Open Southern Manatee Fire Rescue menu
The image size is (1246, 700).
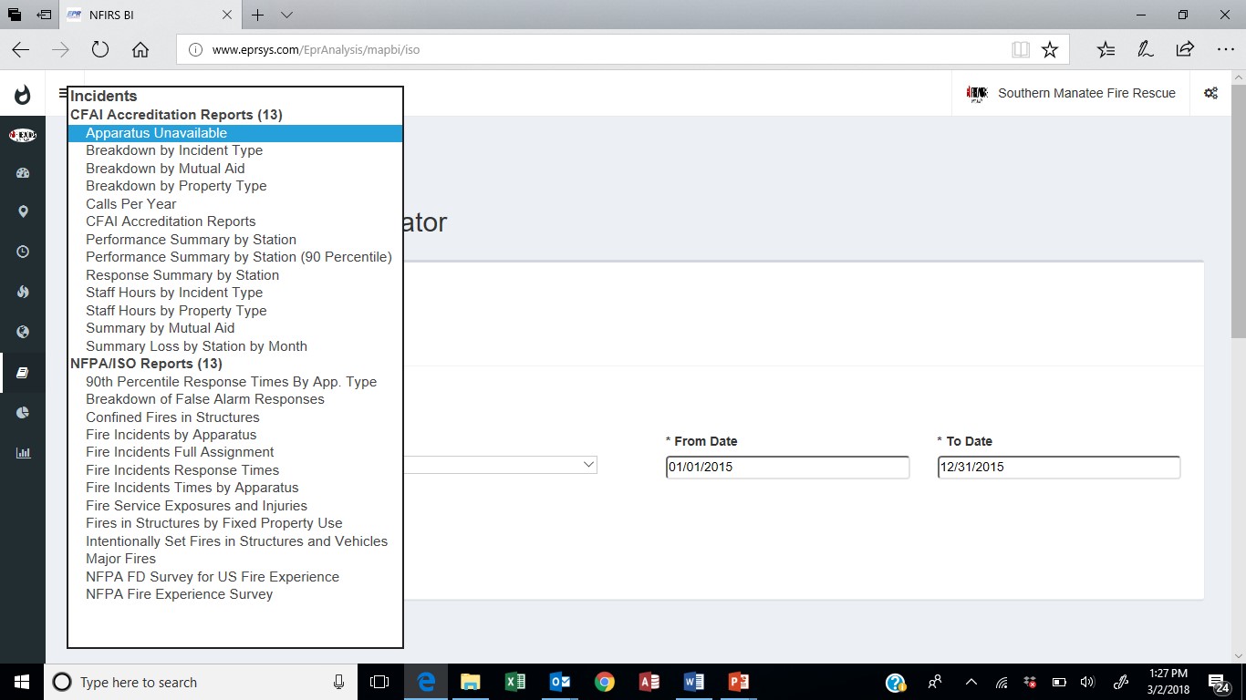[1071, 93]
